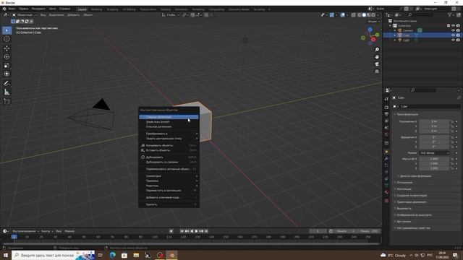Open the Добавить menu in viewport header
463x260 pixels.
(x=74, y=15)
